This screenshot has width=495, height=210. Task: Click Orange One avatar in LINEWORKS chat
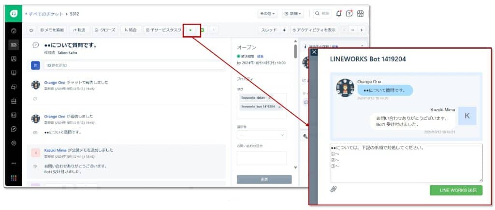[345, 88]
